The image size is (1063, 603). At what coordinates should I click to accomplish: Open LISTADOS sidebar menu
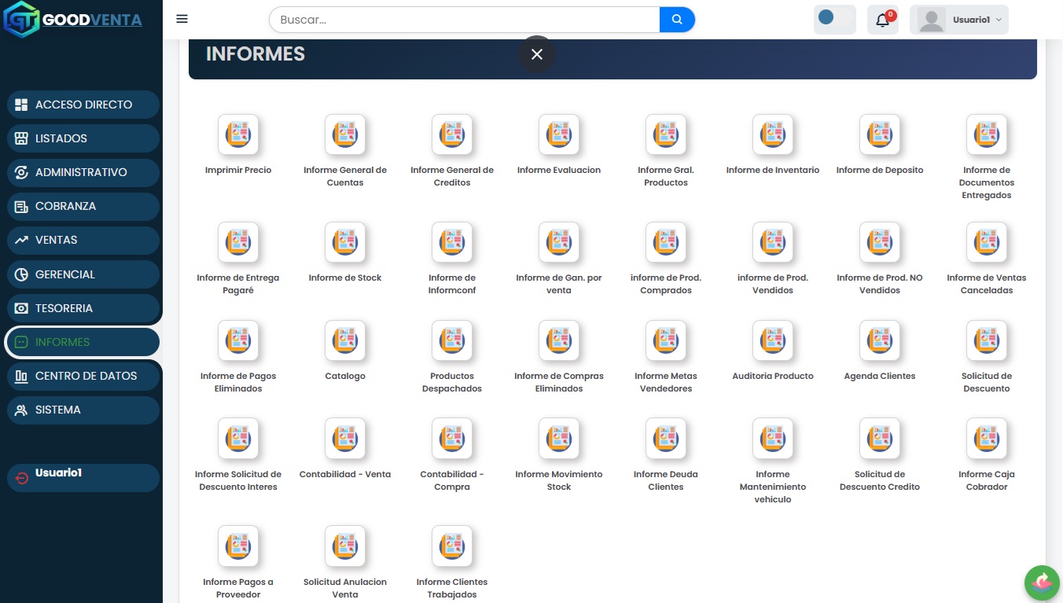point(83,138)
